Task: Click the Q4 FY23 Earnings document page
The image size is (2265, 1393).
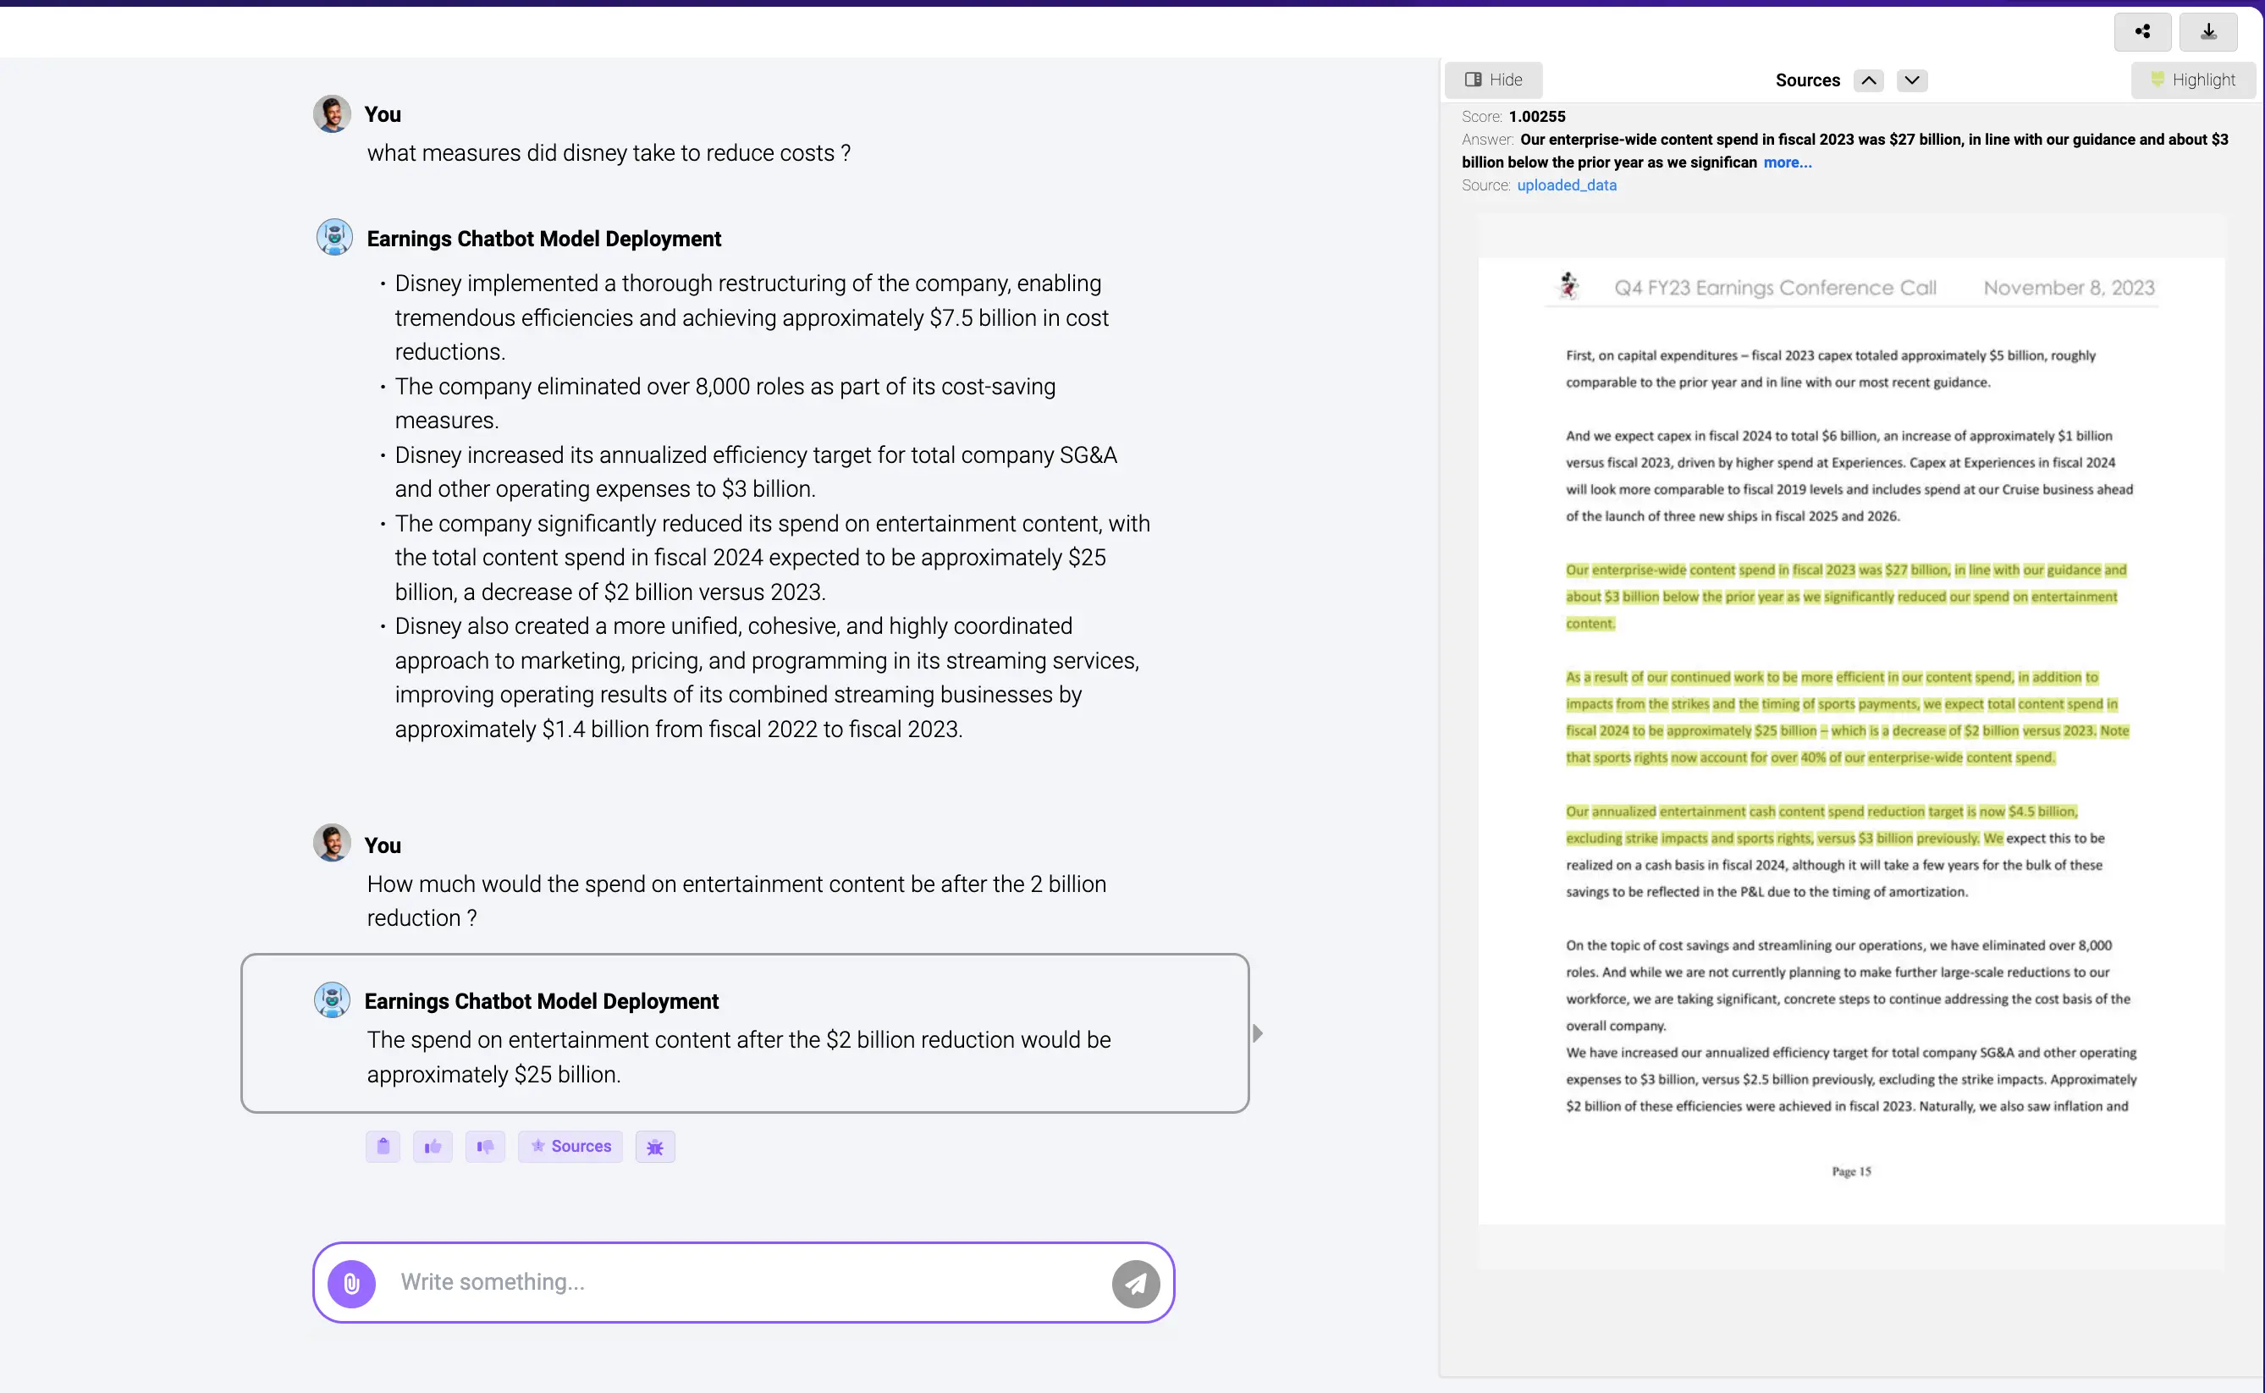Action: 1850,737
